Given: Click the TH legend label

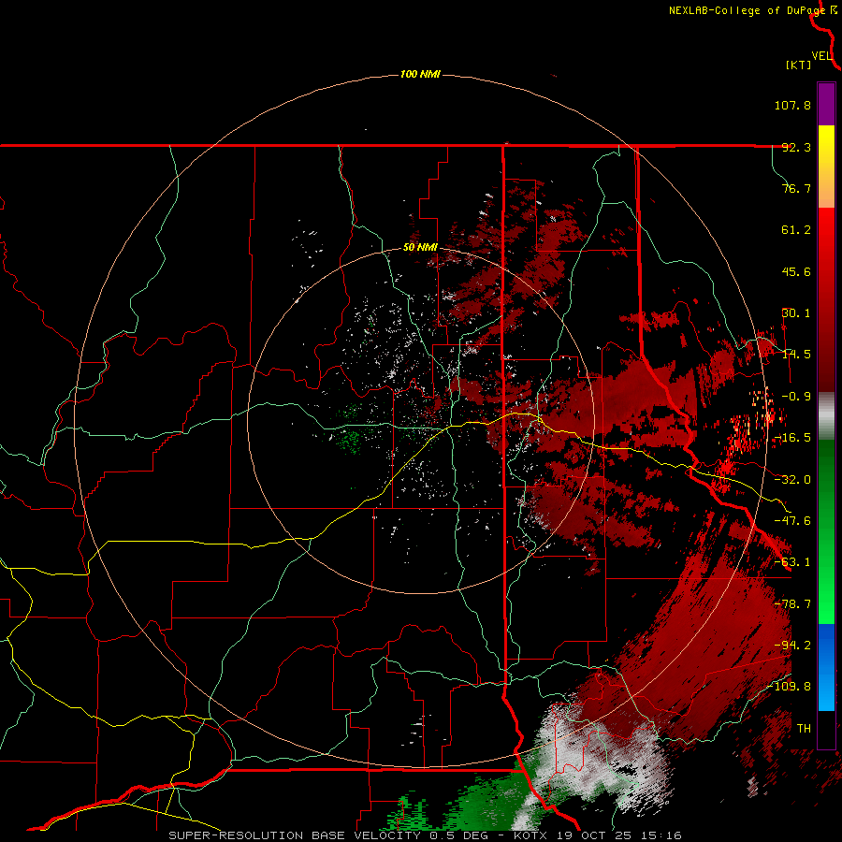Looking at the screenshot, I should click(x=804, y=728).
